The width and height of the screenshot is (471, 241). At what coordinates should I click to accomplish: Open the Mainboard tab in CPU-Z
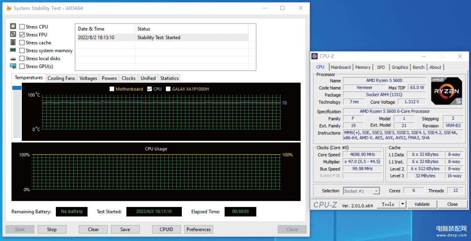(x=341, y=67)
